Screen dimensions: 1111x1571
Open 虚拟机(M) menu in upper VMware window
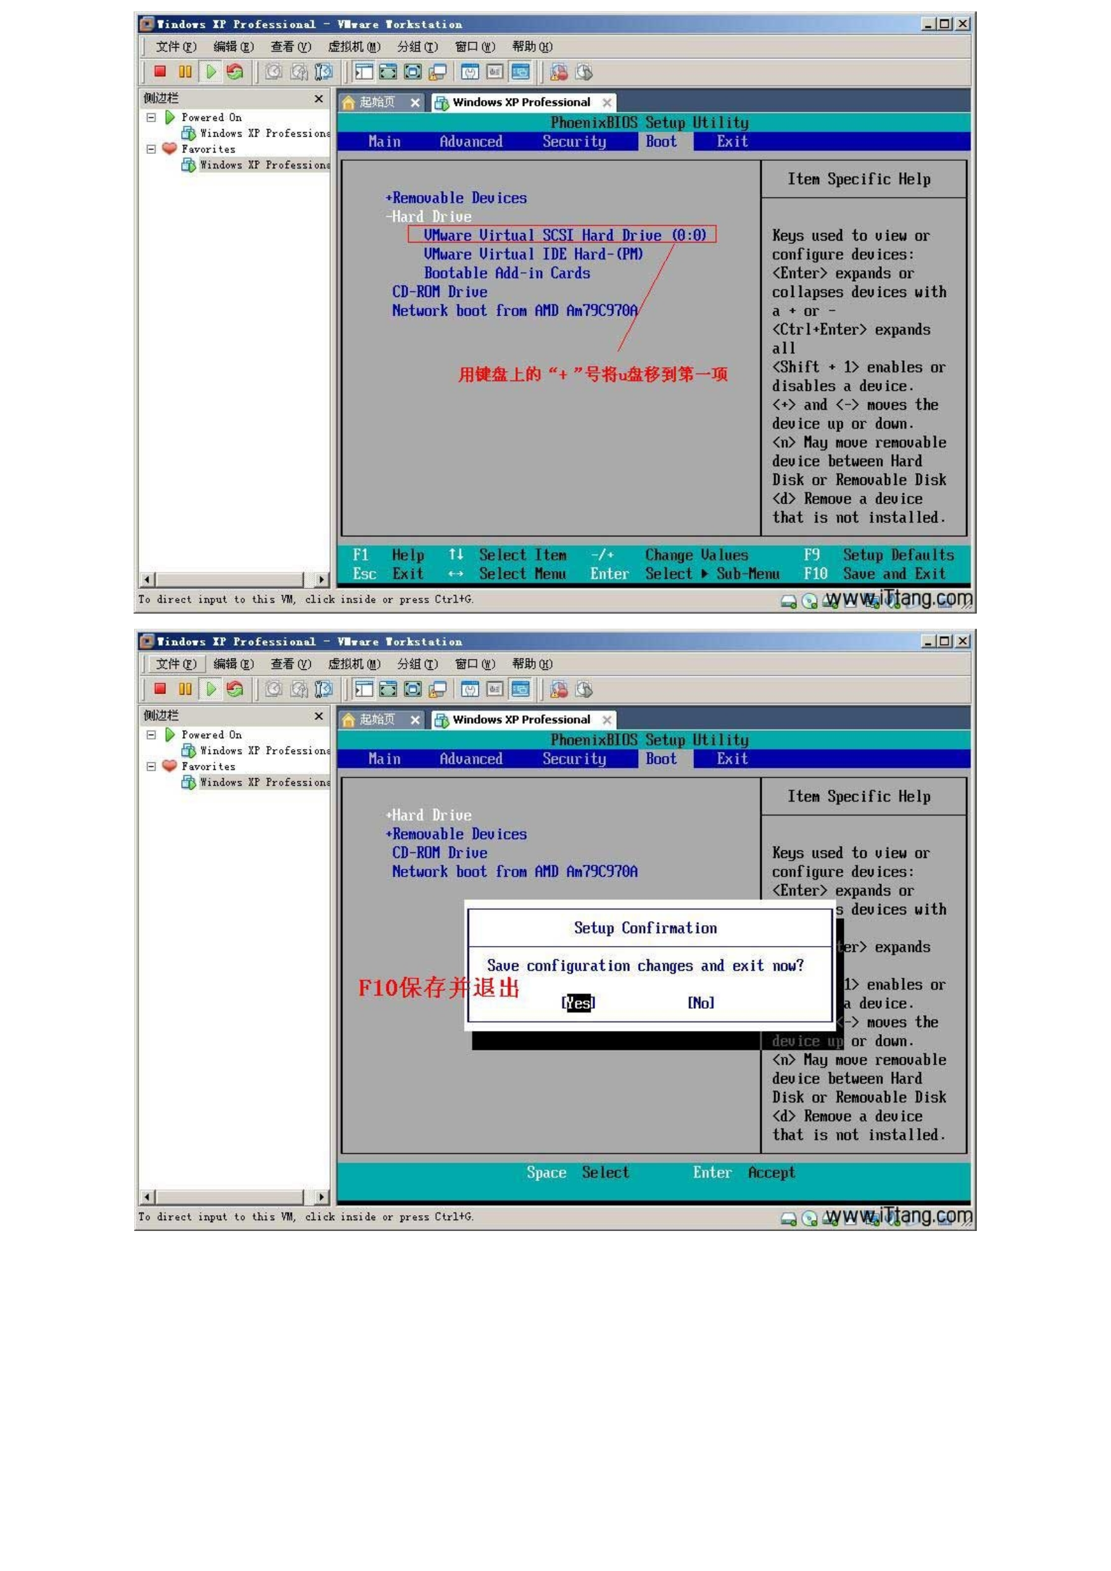coord(355,46)
